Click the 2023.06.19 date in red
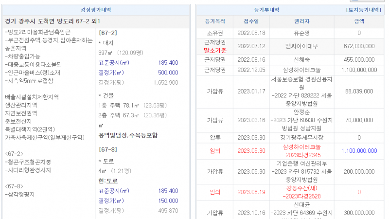 251,192
